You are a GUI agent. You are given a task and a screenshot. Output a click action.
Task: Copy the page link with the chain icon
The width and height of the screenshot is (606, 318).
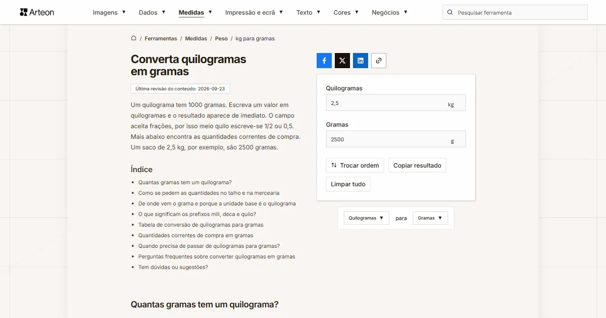pyautogui.click(x=379, y=61)
